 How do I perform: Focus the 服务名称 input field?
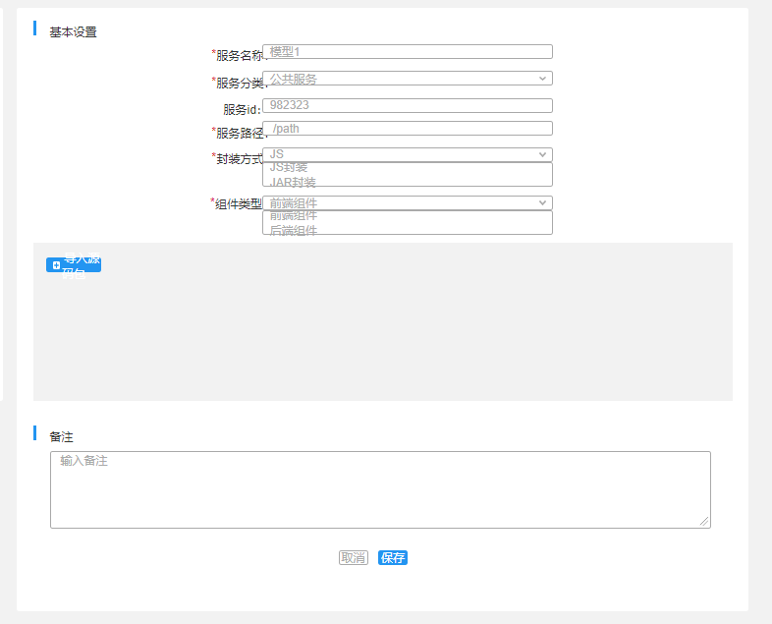[408, 52]
